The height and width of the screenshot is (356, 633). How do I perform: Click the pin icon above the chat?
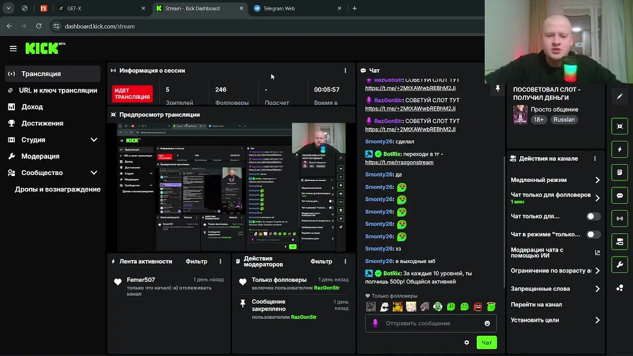tap(497, 89)
